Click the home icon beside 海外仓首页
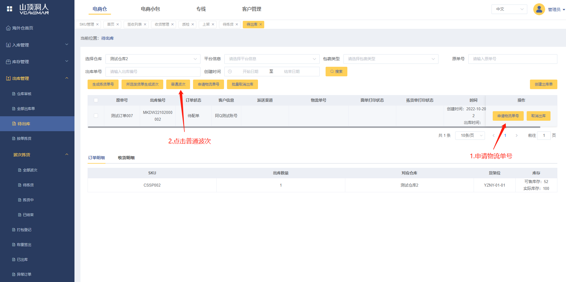Screen dimensions: 566x282 point(8,28)
